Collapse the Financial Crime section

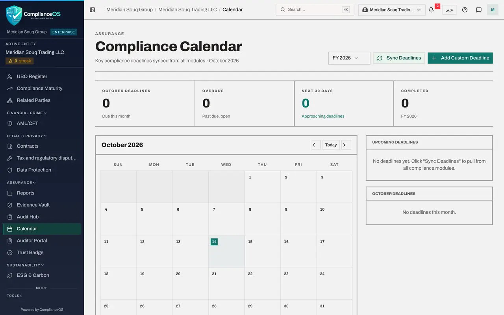27,113
